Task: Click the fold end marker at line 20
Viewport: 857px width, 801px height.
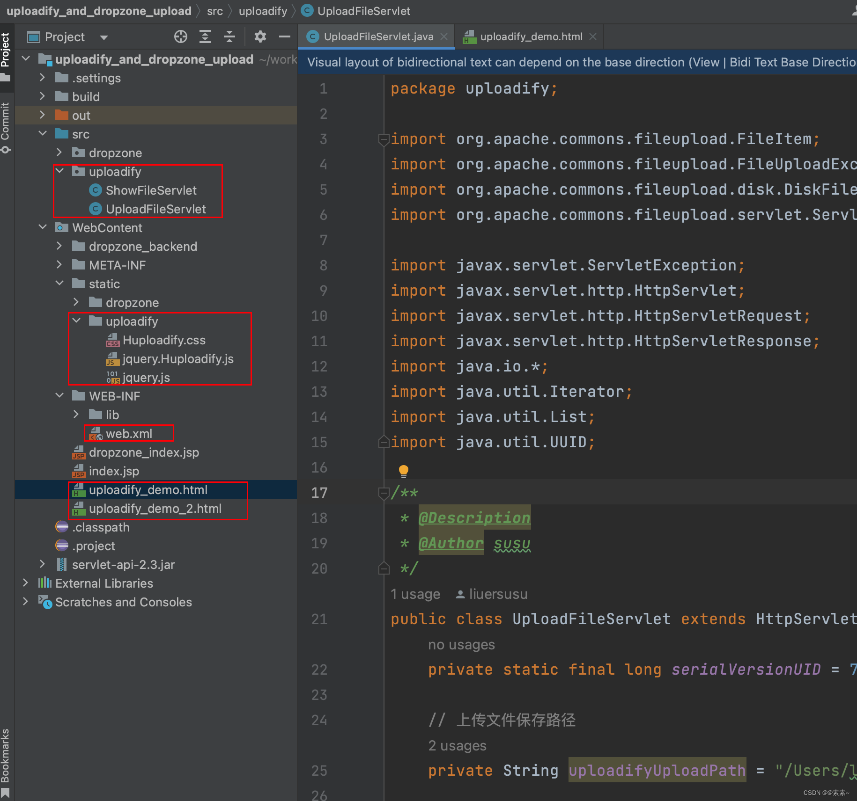Action: [x=384, y=568]
